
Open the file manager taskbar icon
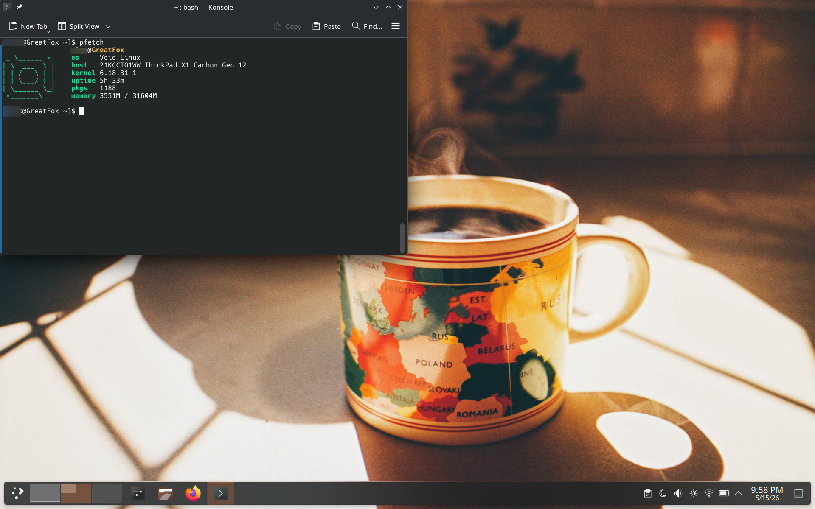(x=166, y=493)
